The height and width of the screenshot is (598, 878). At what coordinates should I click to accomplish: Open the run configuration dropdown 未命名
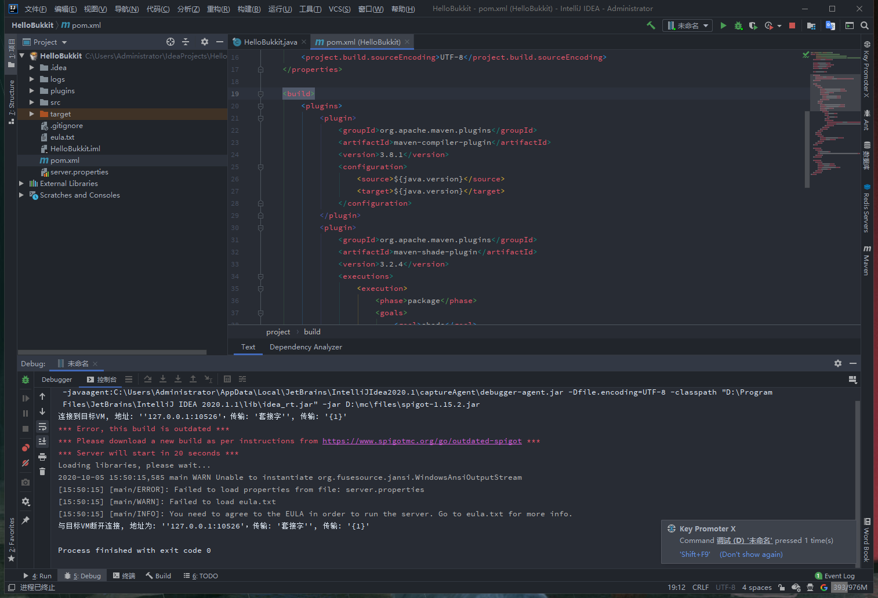click(688, 25)
